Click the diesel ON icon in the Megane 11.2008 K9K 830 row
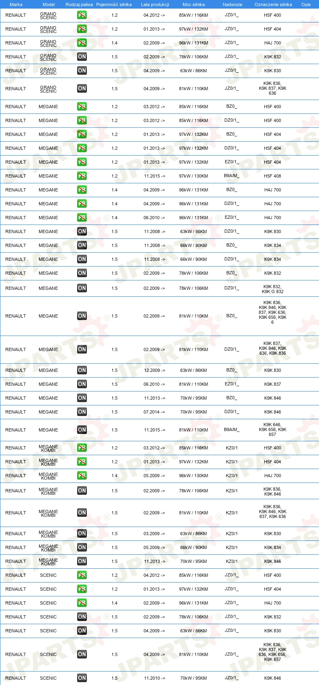 click(x=82, y=231)
